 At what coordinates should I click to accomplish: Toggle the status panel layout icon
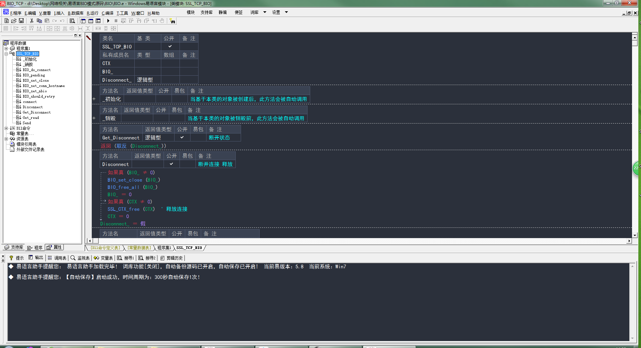90,21
